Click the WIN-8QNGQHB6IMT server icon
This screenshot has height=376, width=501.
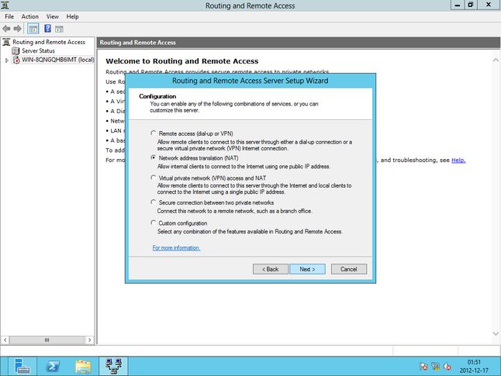point(16,60)
